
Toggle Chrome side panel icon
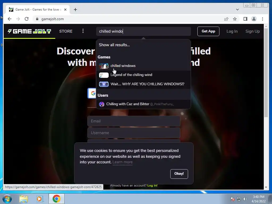click(x=245, y=19)
